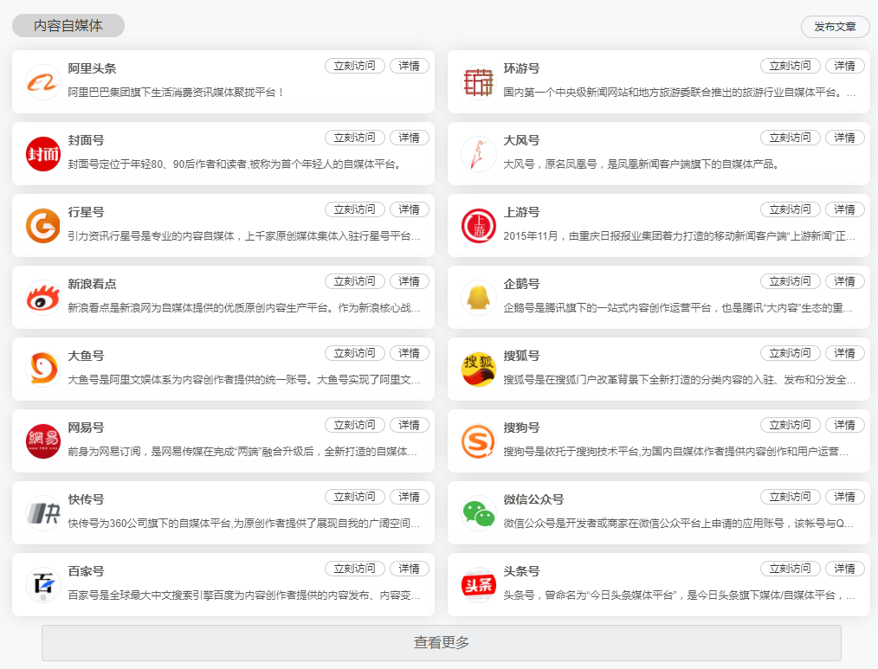Viewport: 878px width, 669px height.
Task: Click the 百家号 title text
Action: [x=87, y=571]
